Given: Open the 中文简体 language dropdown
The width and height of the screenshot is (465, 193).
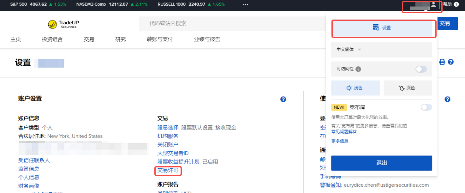Looking at the screenshot, I should point(347,50).
